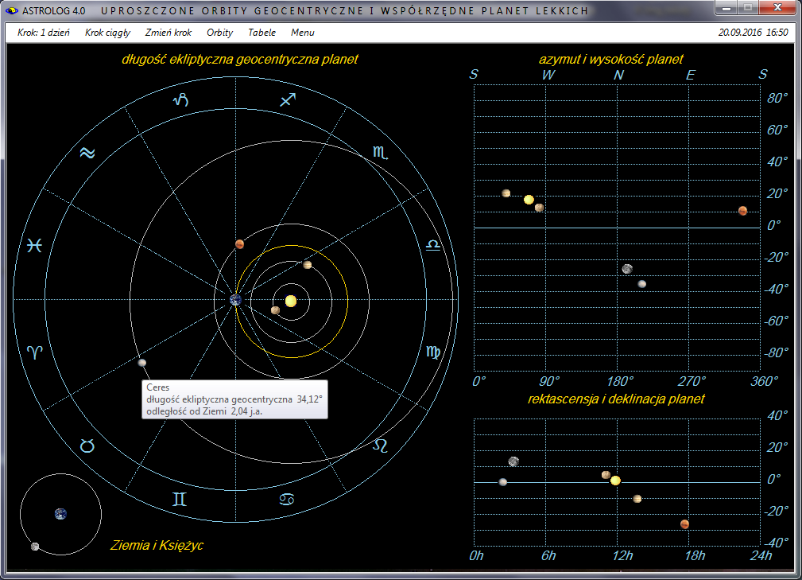The width and height of the screenshot is (802, 580).
Task: Click the E compass label above azimuth chart
Action: coord(690,76)
